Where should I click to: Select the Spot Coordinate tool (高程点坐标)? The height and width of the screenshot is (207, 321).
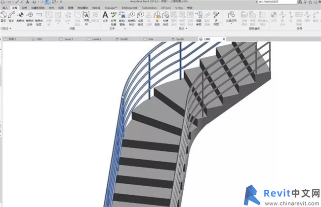coord(30,19)
